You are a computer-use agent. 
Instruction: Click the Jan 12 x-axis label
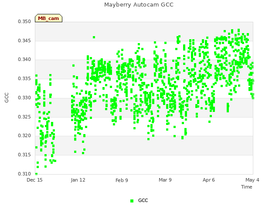(x=78, y=180)
